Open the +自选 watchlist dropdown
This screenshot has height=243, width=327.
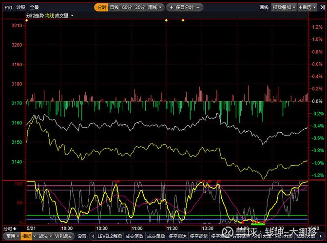pyautogui.click(x=308, y=7)
